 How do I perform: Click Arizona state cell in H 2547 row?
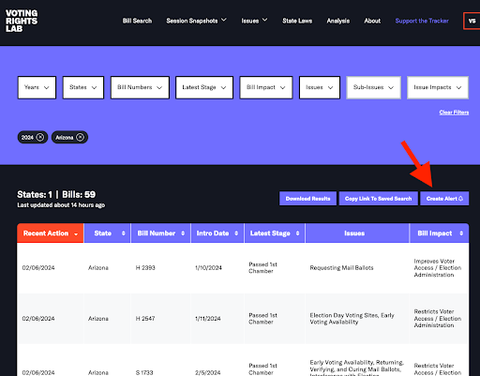pyautogui.click(x=98, y=319)
